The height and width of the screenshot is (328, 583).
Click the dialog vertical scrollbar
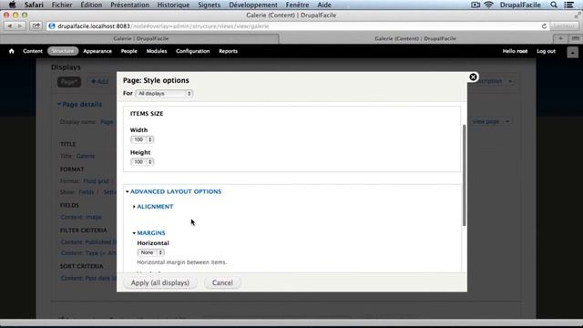coord(464,175)
